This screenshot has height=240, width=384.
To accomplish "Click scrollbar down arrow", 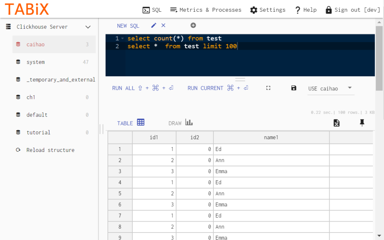I will (379, 236).
